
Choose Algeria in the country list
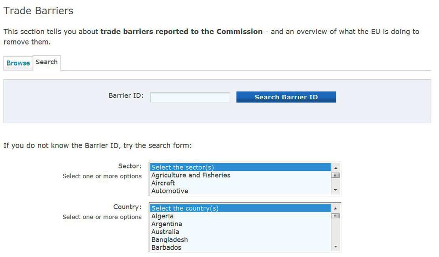(241, 216)
